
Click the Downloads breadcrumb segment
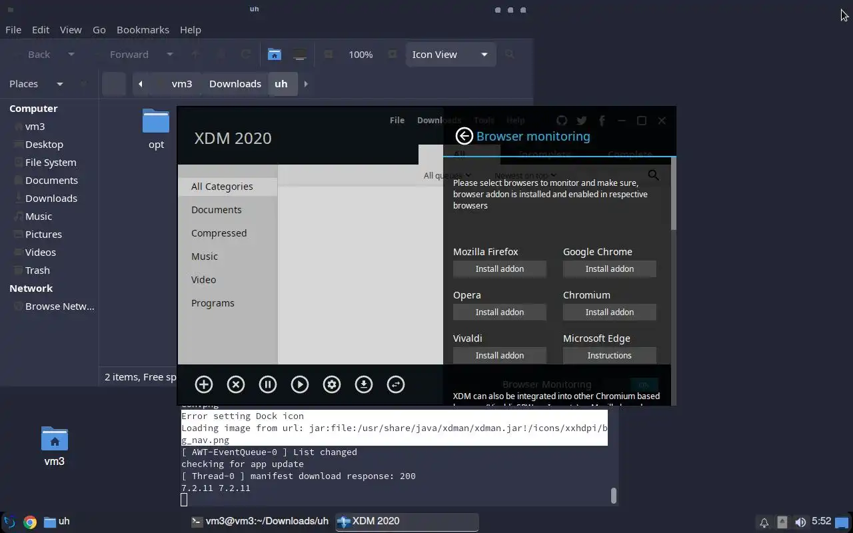tap(235, 84)
